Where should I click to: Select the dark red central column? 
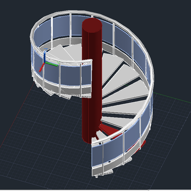[x=92, y=80]
